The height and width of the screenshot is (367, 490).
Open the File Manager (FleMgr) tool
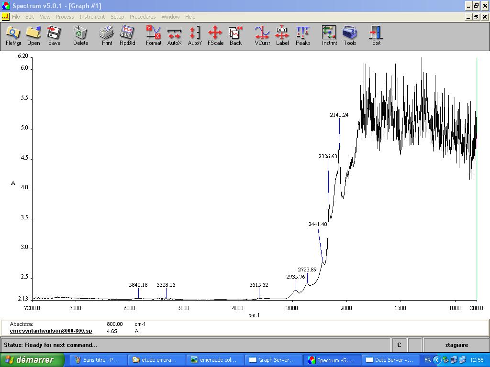pyautogui.click(x=13, y=36)
